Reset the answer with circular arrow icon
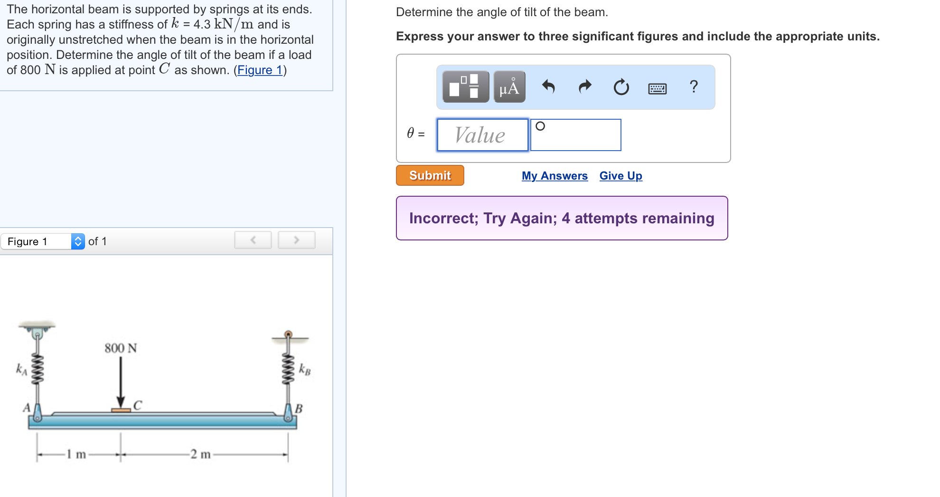The height and width of the screenshot is (497, 940). pyautogui.click(x=621, y=87)
